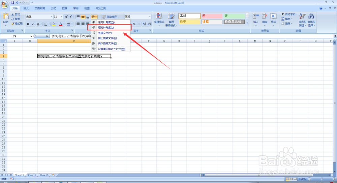Image resolution: width=337 pixels, height=183 pixels.
Task: Open the number format dropdown (常规)
Action: pyautogui.click(x=150, y=17)
